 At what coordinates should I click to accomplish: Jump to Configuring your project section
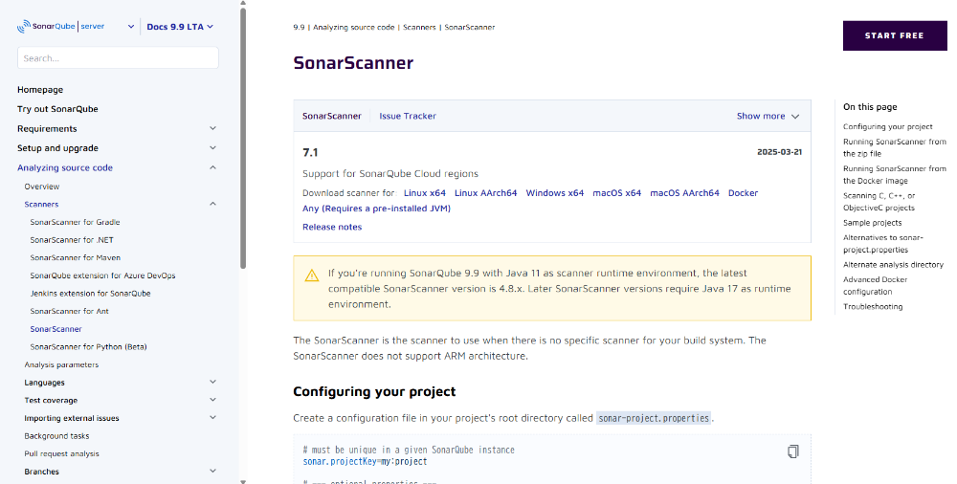888,127
